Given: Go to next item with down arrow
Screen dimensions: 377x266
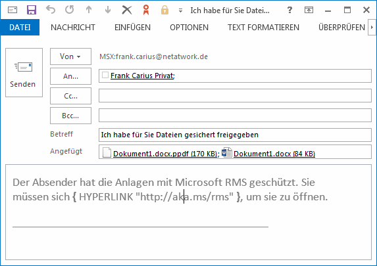Looking at the screenshot, I should [x=108, y=10].
